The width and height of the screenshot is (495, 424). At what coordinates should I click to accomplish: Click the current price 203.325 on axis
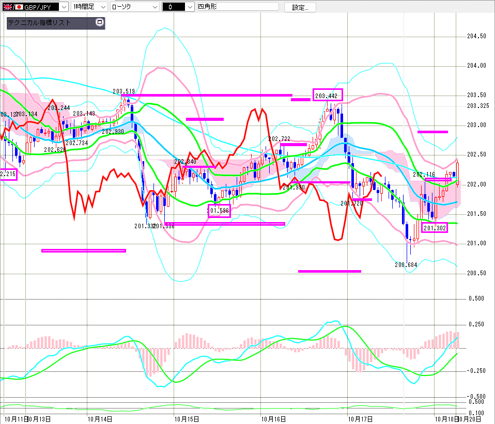pos(477,106)
